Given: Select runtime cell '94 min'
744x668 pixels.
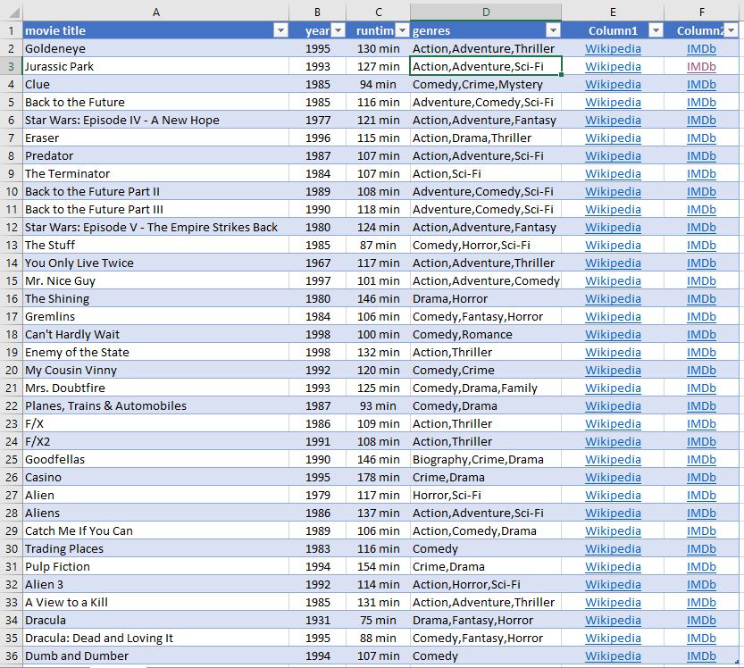Looking at the screenshot, I should point(378,85).
